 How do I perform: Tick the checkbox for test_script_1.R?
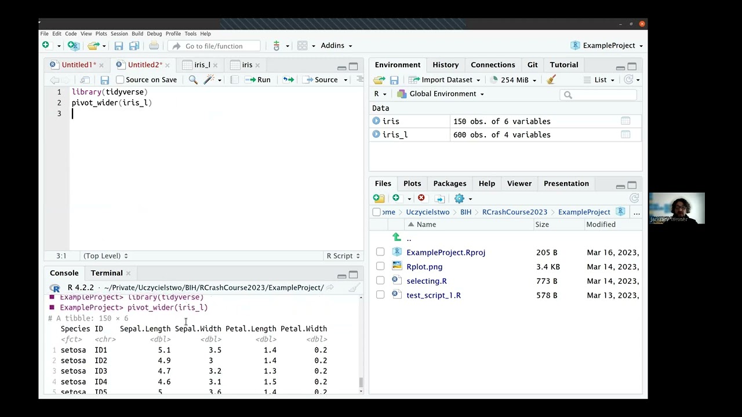tap(380, 295)
